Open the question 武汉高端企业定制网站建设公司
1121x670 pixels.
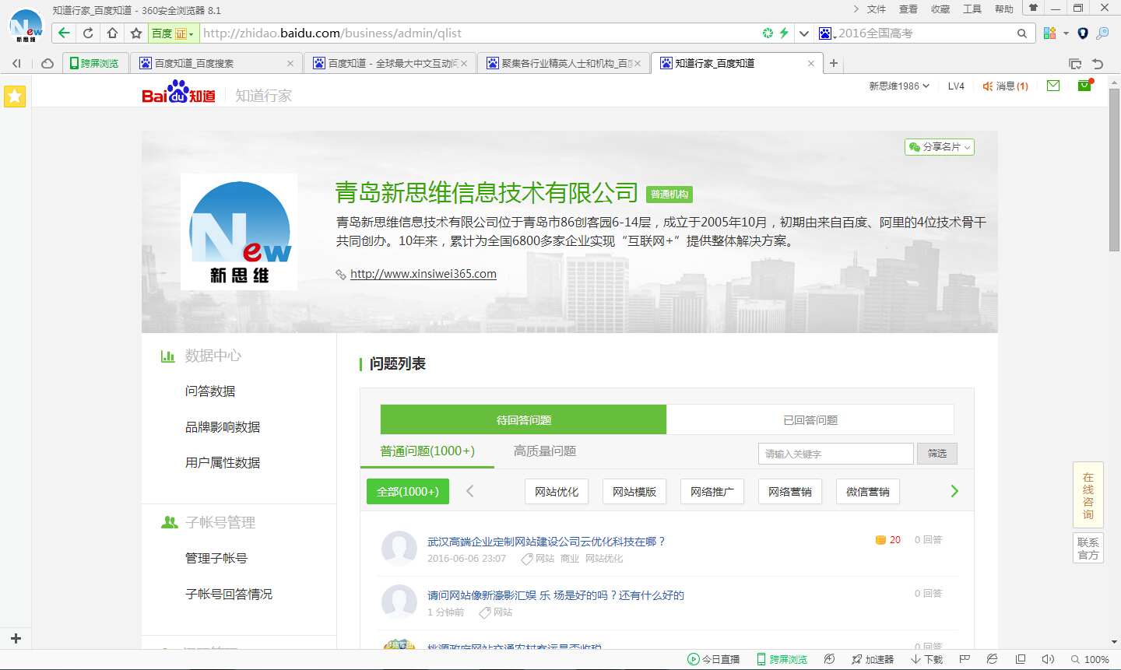pos(546,542)
